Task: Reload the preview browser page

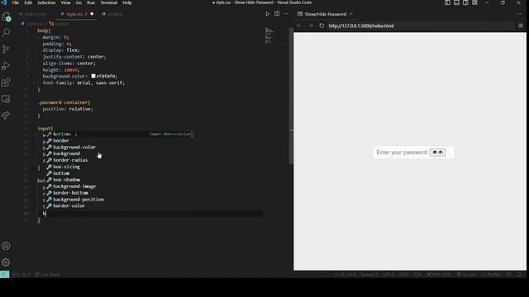Action: (322, 26)
